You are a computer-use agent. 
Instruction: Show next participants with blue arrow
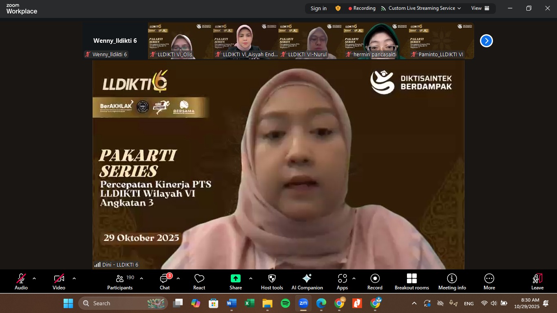point(486,41)
